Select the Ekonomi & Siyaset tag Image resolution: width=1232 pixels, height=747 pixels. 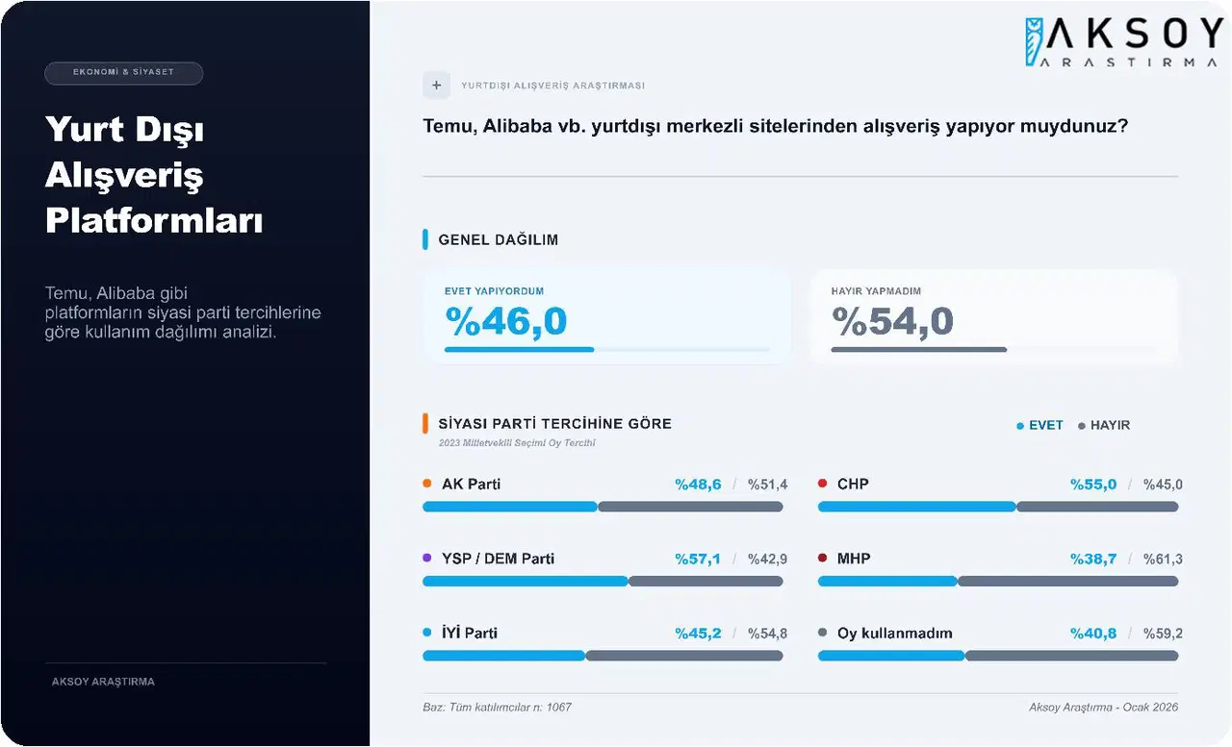pyautogui.click(x=123, y=73)
